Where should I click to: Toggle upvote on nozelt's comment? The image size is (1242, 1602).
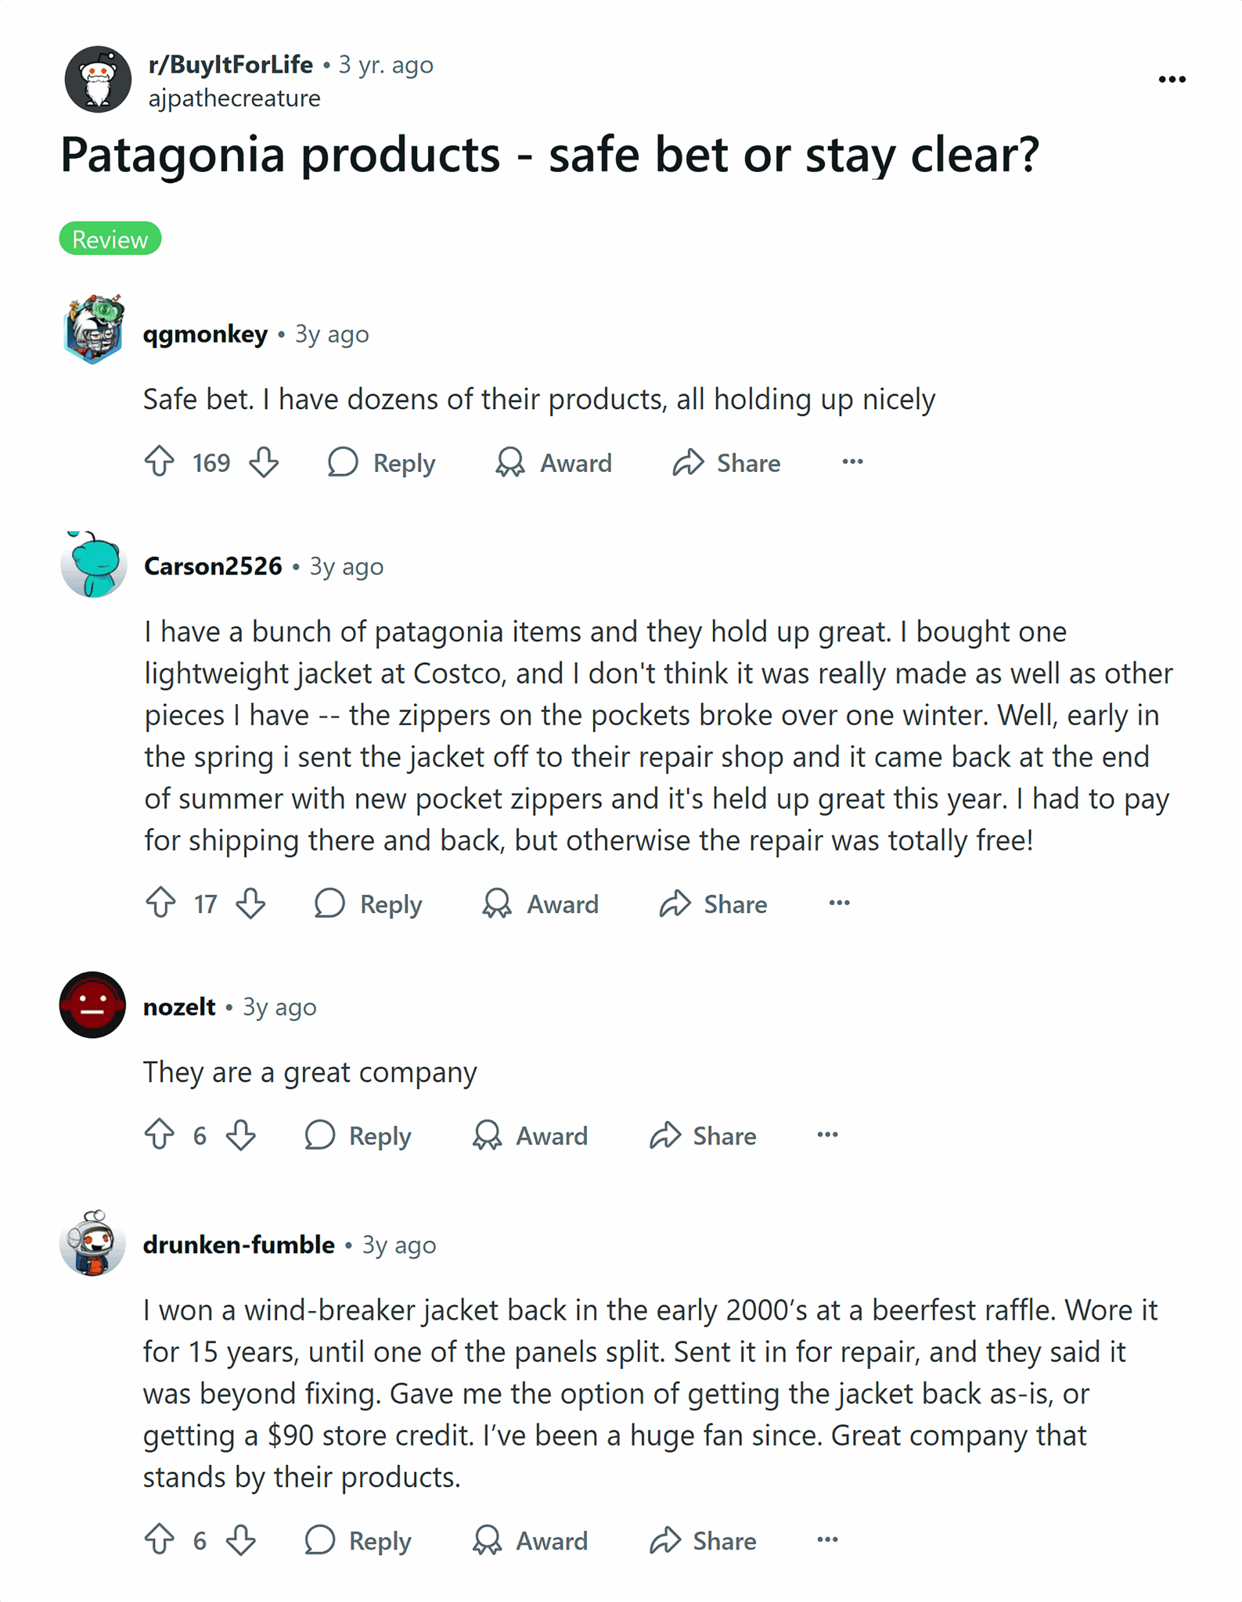point(159,1136)
